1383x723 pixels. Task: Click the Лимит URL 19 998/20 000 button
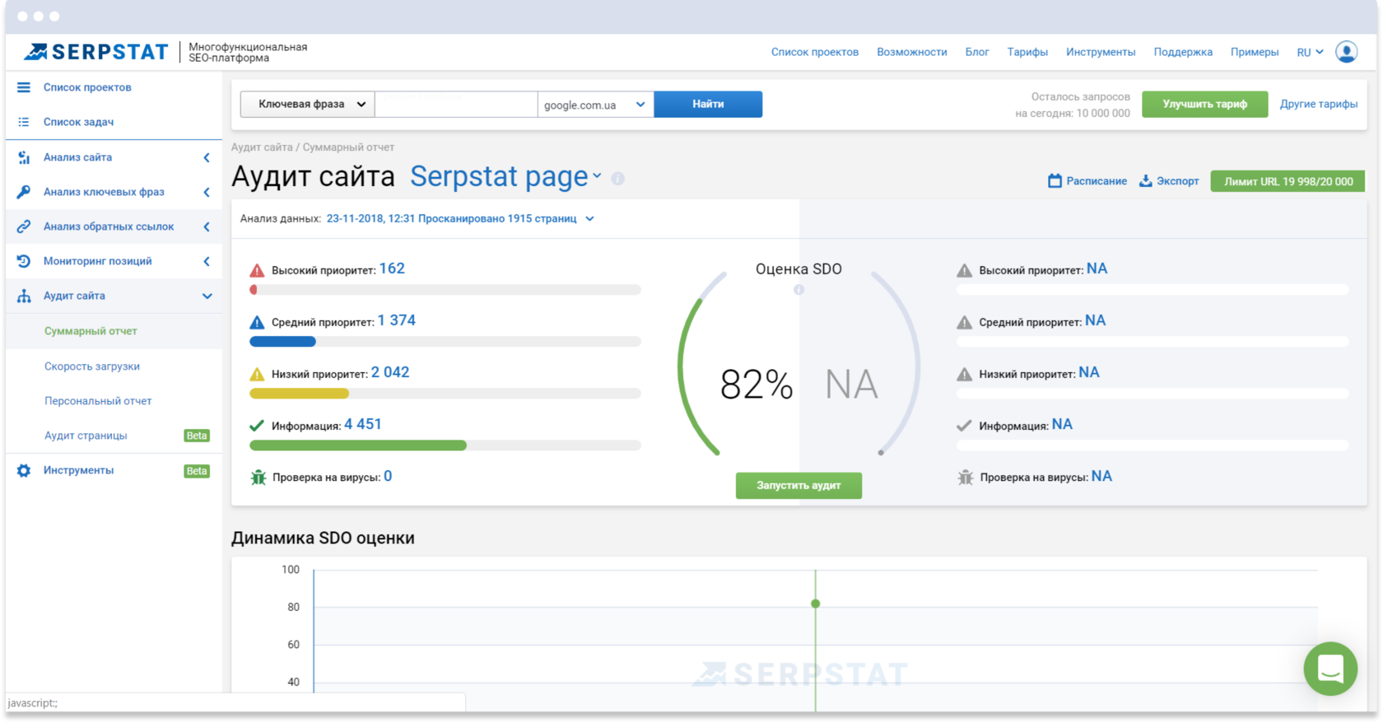click(1288, 181)
